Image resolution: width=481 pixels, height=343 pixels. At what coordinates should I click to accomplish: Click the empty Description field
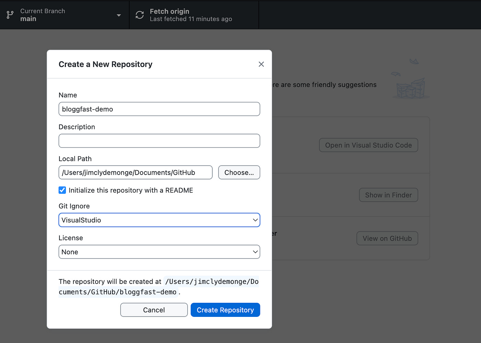click(159, 141)
